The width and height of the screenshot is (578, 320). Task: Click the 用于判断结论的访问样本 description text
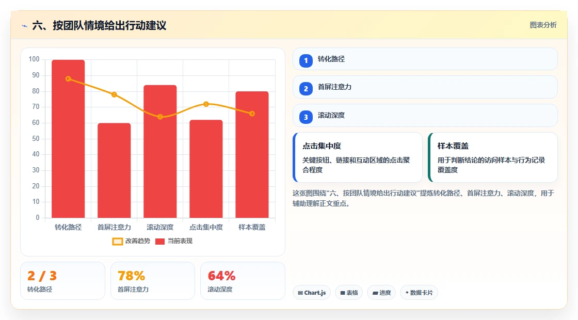(x=491, y=165)
